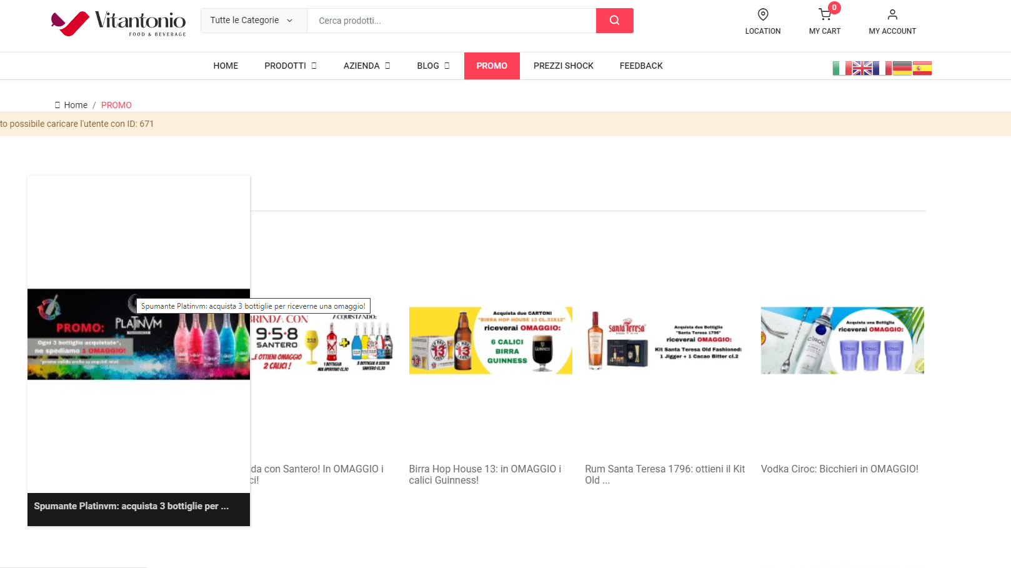
Task: Open the FEEDBACK menu item
Action: (641, 66)
